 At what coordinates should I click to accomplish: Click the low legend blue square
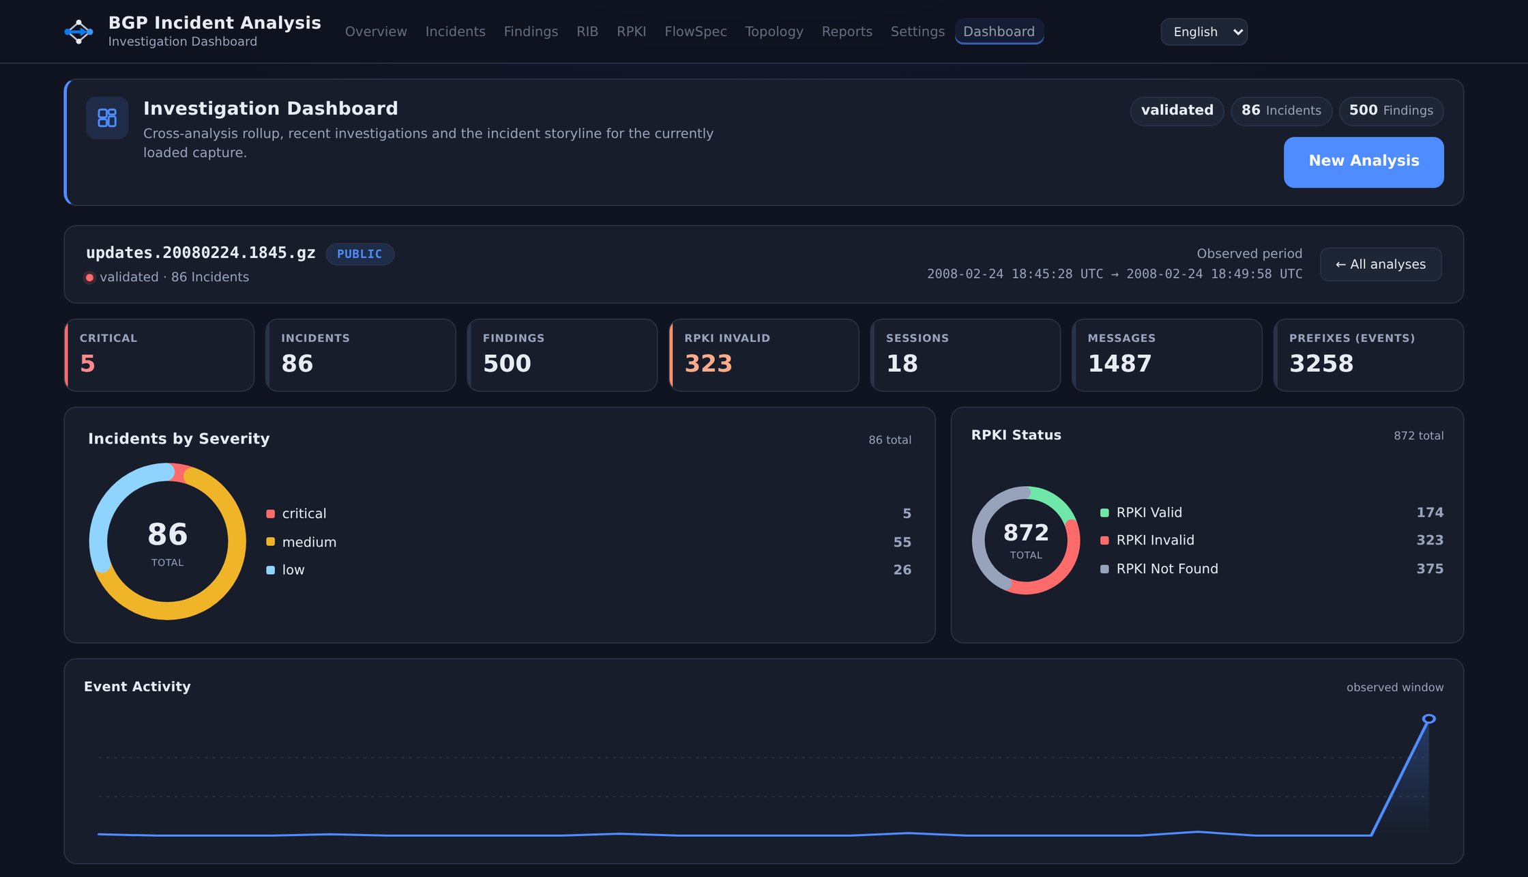(x=271, y=570)
